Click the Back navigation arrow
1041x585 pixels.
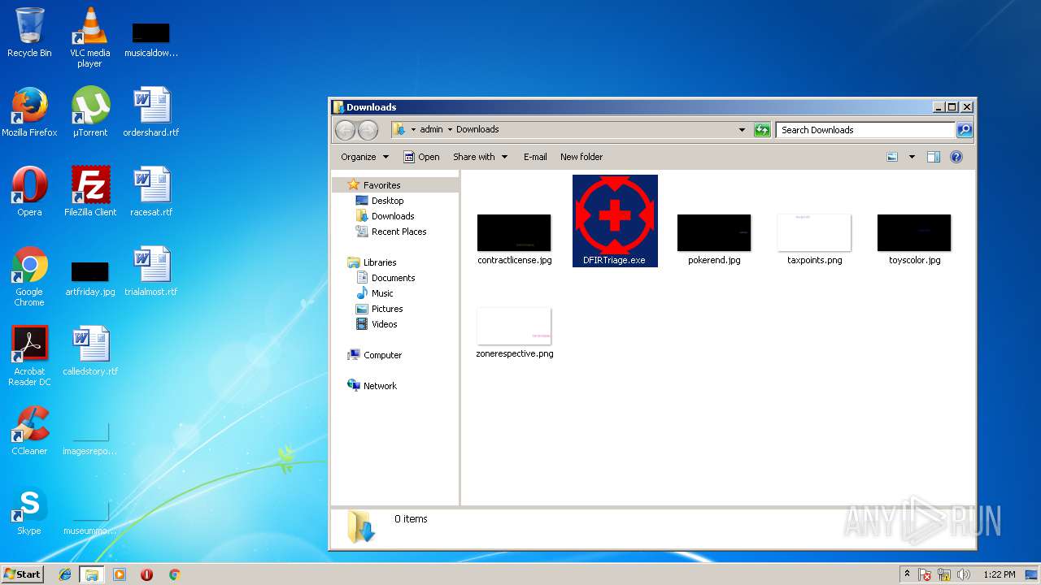345,130
